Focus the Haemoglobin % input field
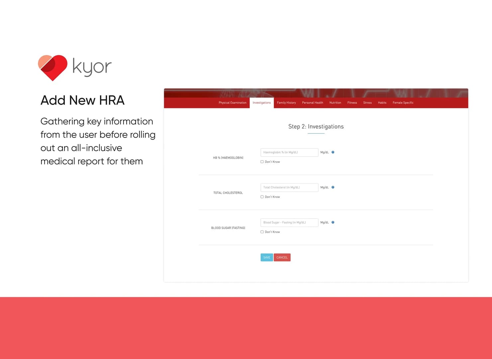The image size is (492, 359). coord(289,153)
